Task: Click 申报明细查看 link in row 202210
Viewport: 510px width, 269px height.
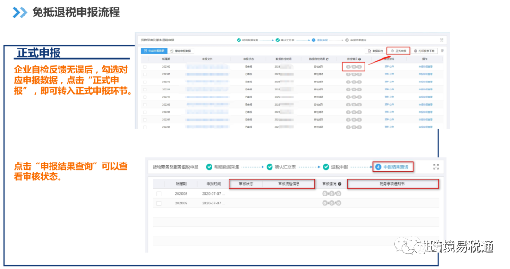Action: point(425,97)
